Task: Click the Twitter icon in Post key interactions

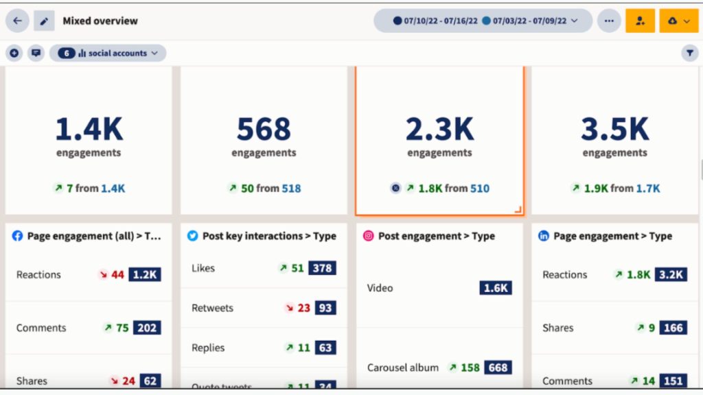Action: [192, 236]
